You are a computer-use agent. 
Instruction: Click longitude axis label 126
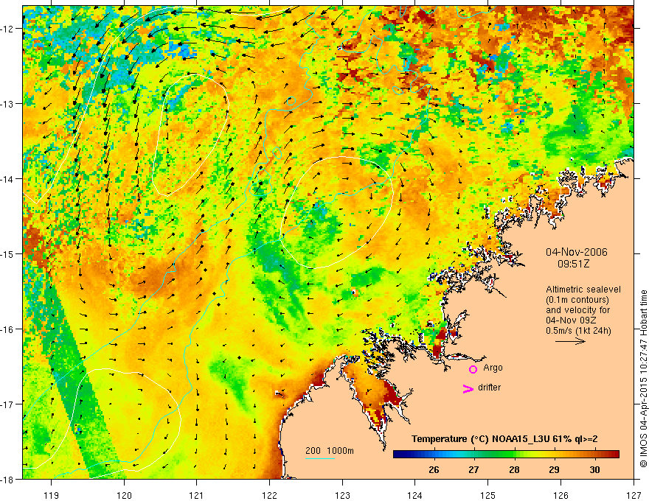click(x=560, y=495)
